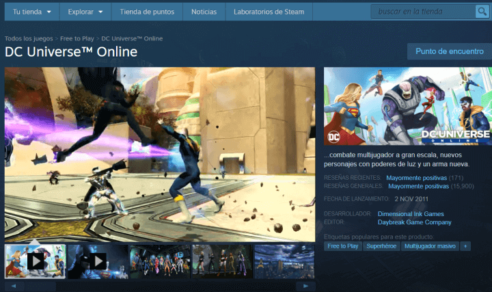Select the hero lineup screenshot thumbnail

pos(160,261)
